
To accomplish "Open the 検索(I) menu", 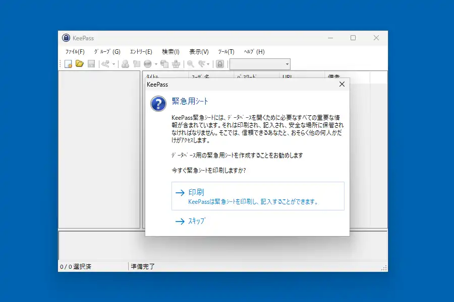I will click(x=171, y=52).
